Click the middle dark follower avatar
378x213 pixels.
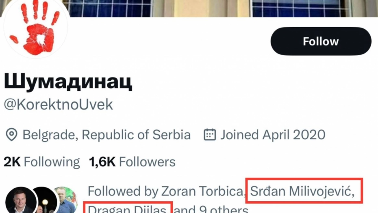pyautogui.click(x=43, y=201)
